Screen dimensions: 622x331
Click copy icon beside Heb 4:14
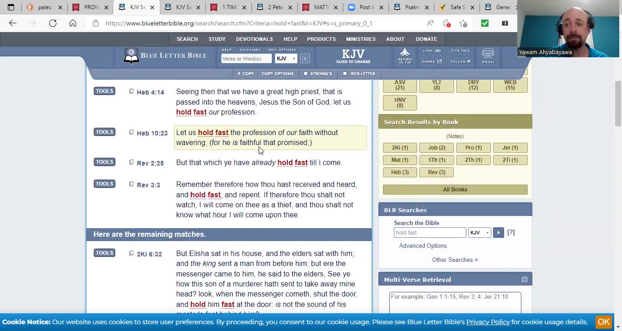click(x=131, y=91)
